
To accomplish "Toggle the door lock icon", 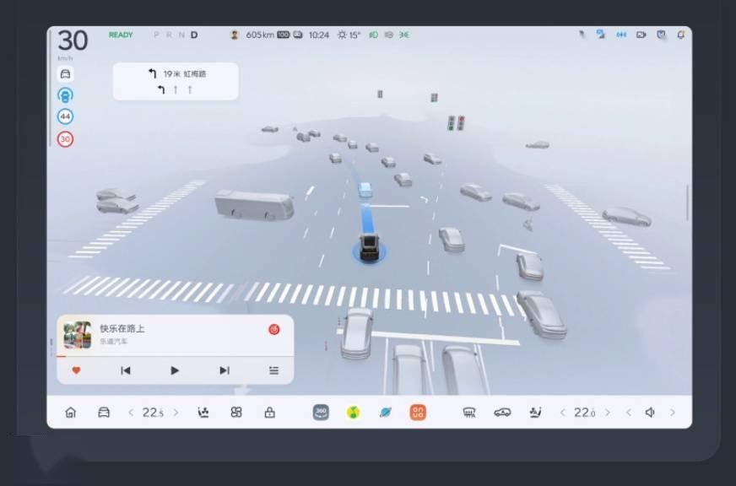I will click(269, 413).
